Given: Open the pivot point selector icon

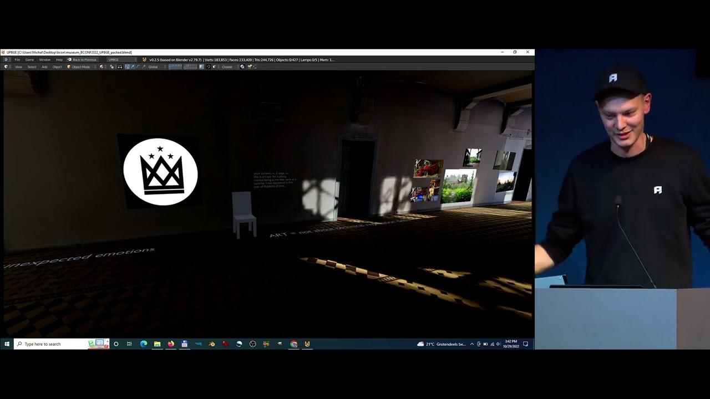Looking at the screenshot, I should click(x=112, y=66).
